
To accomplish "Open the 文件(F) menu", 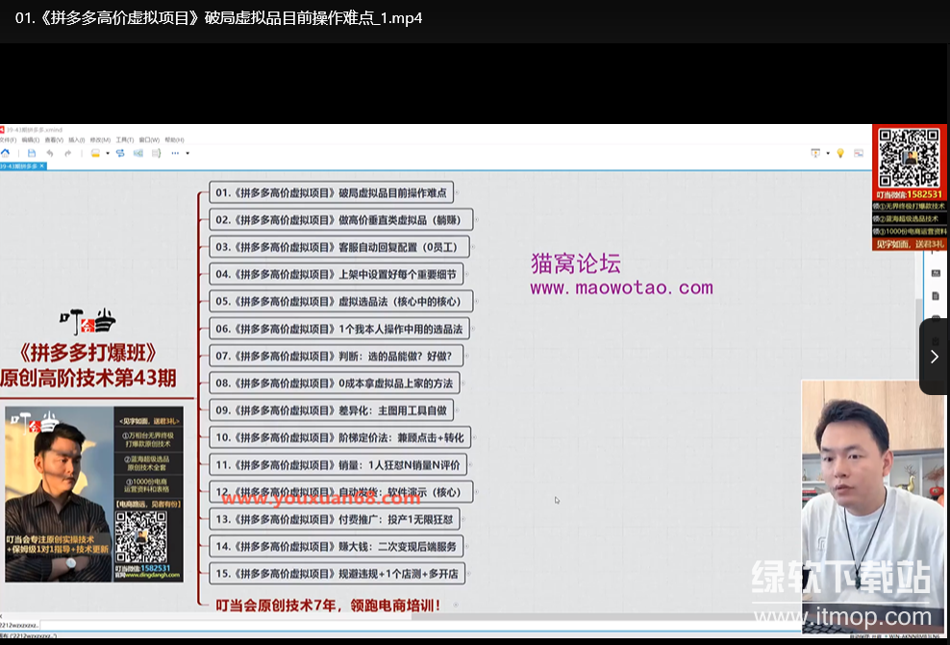I will [x=7, y=140].
